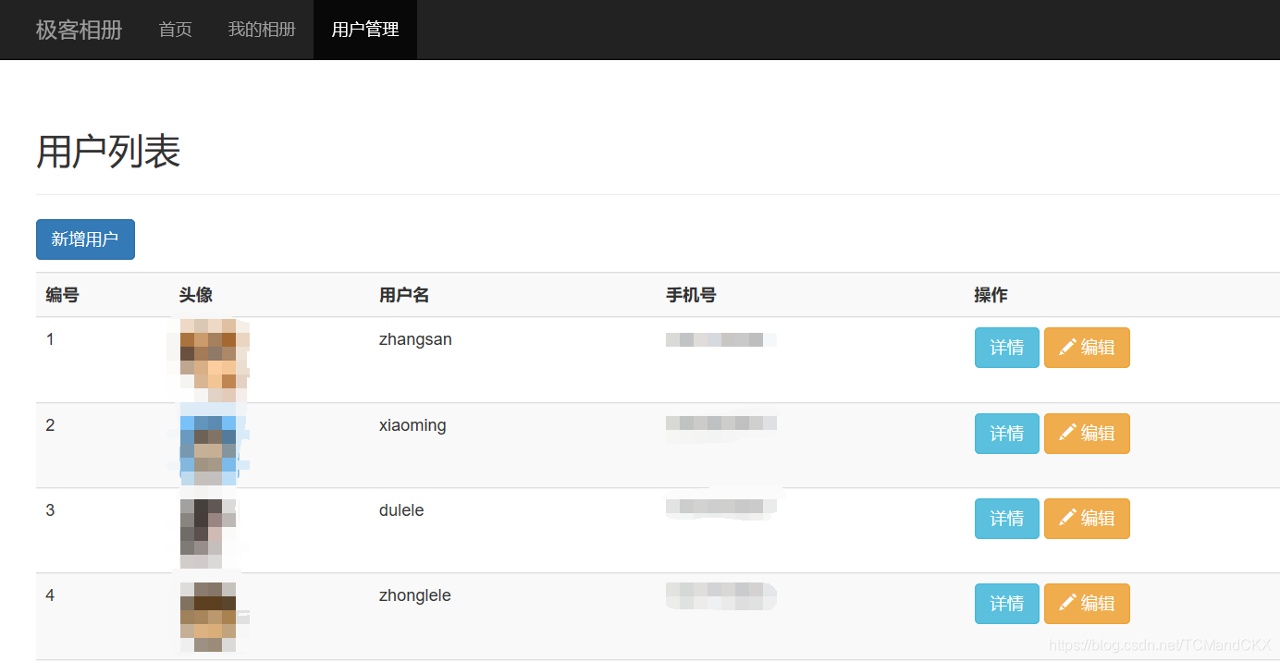Image resolution: width=1280 pixels, height=662 pixels.
Task: Click zhangsan's avatar thumbnail
Action: [x=215, y=360]
